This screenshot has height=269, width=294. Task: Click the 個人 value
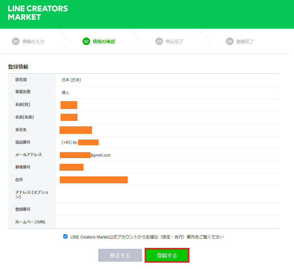coord(66,92)
